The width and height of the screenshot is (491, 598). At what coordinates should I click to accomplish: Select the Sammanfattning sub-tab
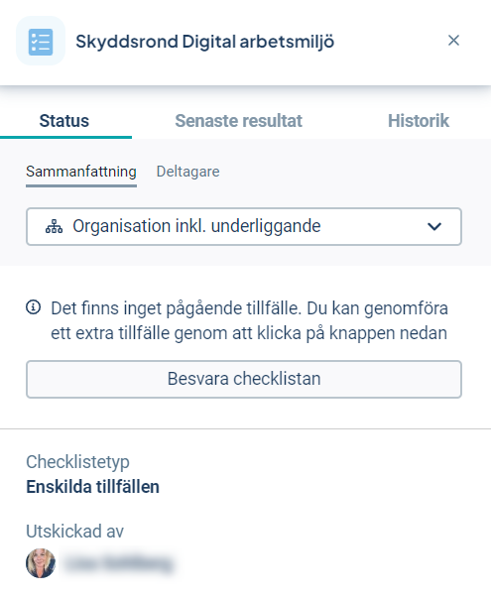tap(81, 172)
